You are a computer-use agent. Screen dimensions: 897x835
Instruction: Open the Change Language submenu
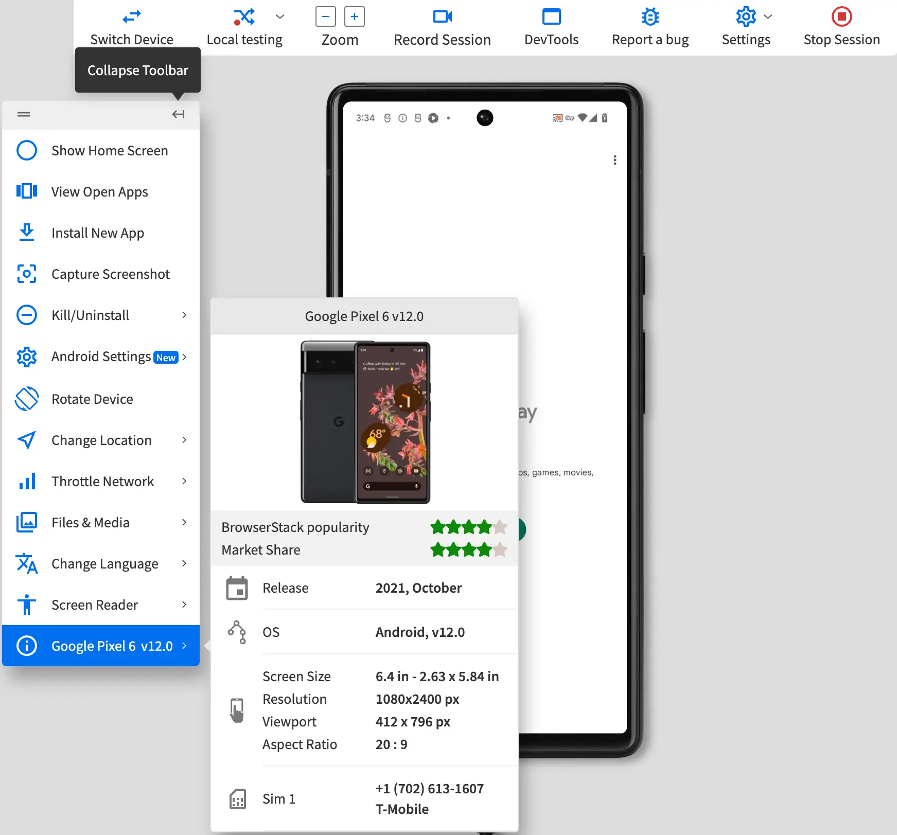184,563
